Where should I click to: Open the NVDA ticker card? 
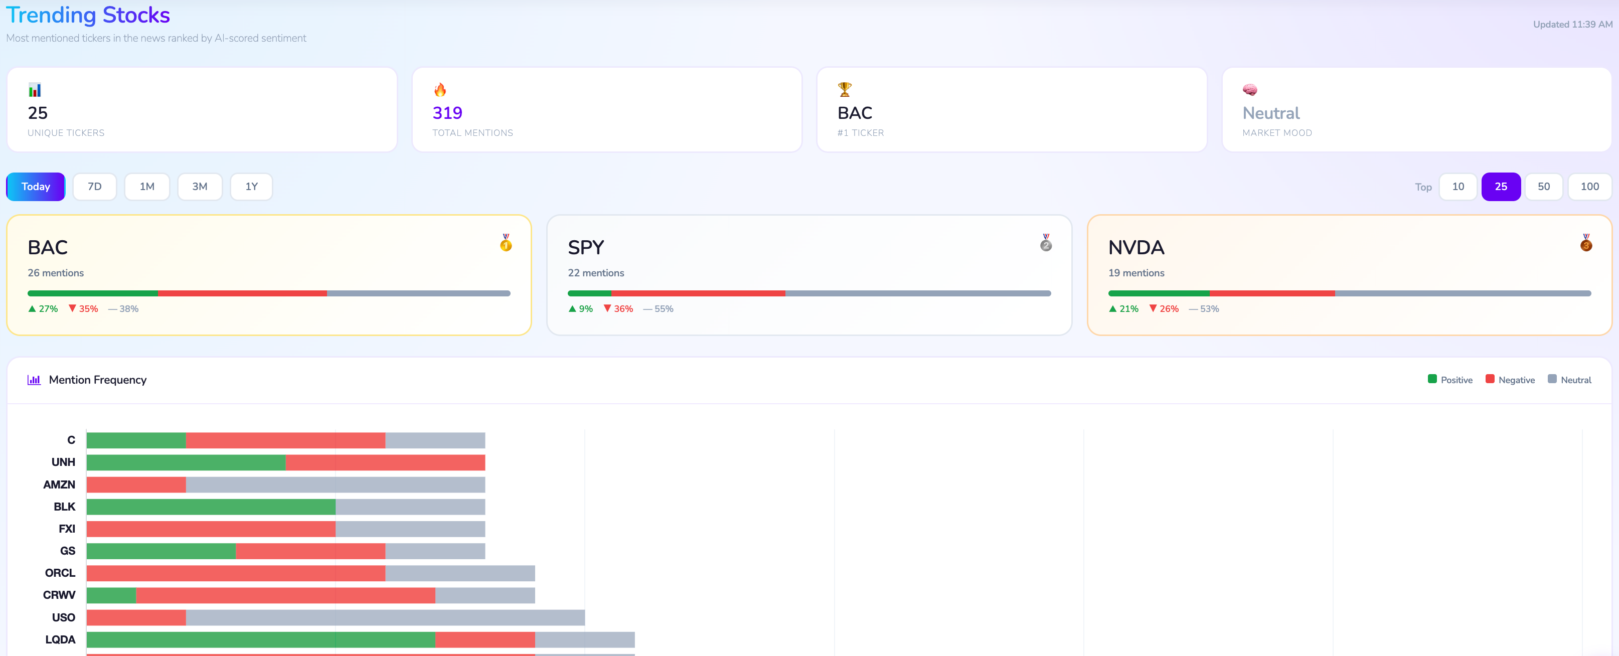click(x=1349, y=275)
